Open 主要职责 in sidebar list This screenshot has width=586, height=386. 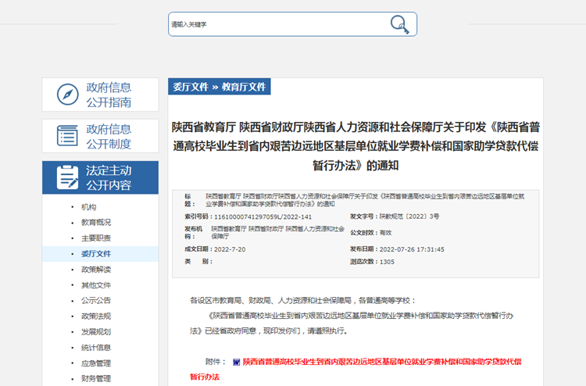click(96, 238)
